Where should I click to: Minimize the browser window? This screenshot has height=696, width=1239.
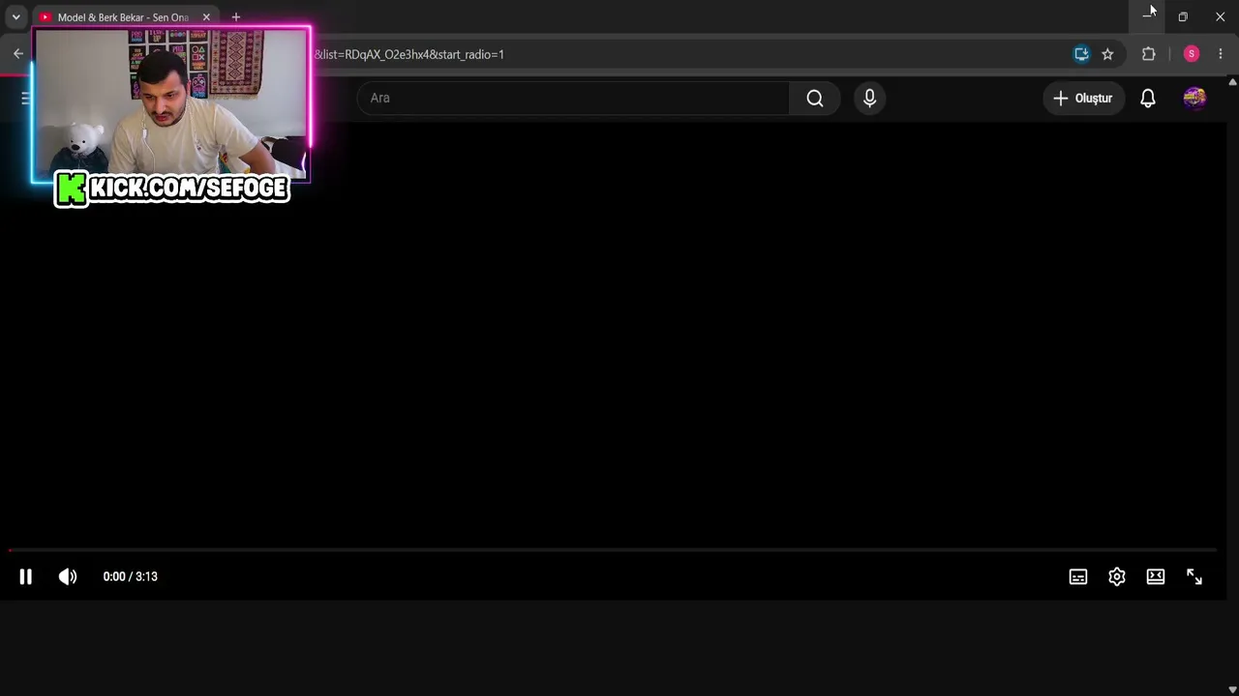pos(1146,16)
